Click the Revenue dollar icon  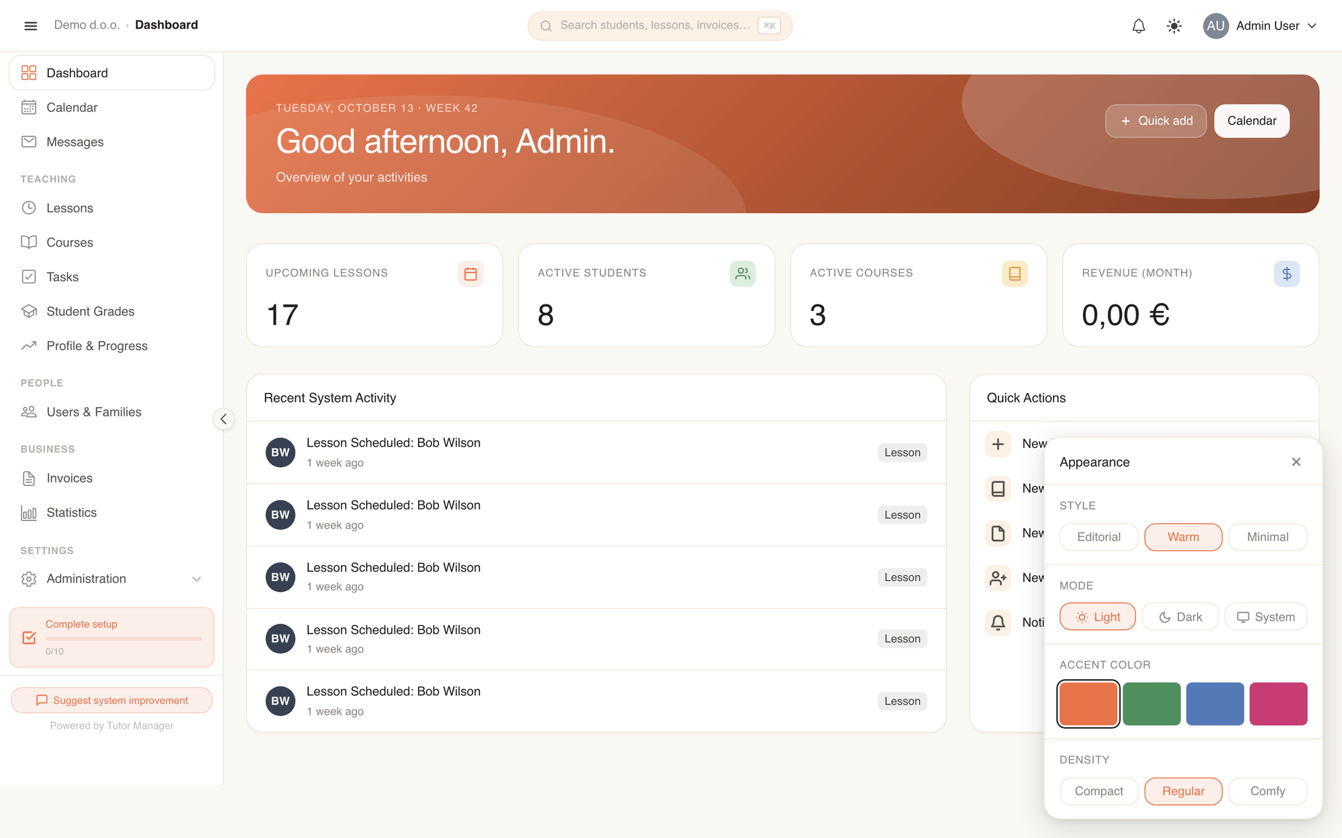(1287, 274)
